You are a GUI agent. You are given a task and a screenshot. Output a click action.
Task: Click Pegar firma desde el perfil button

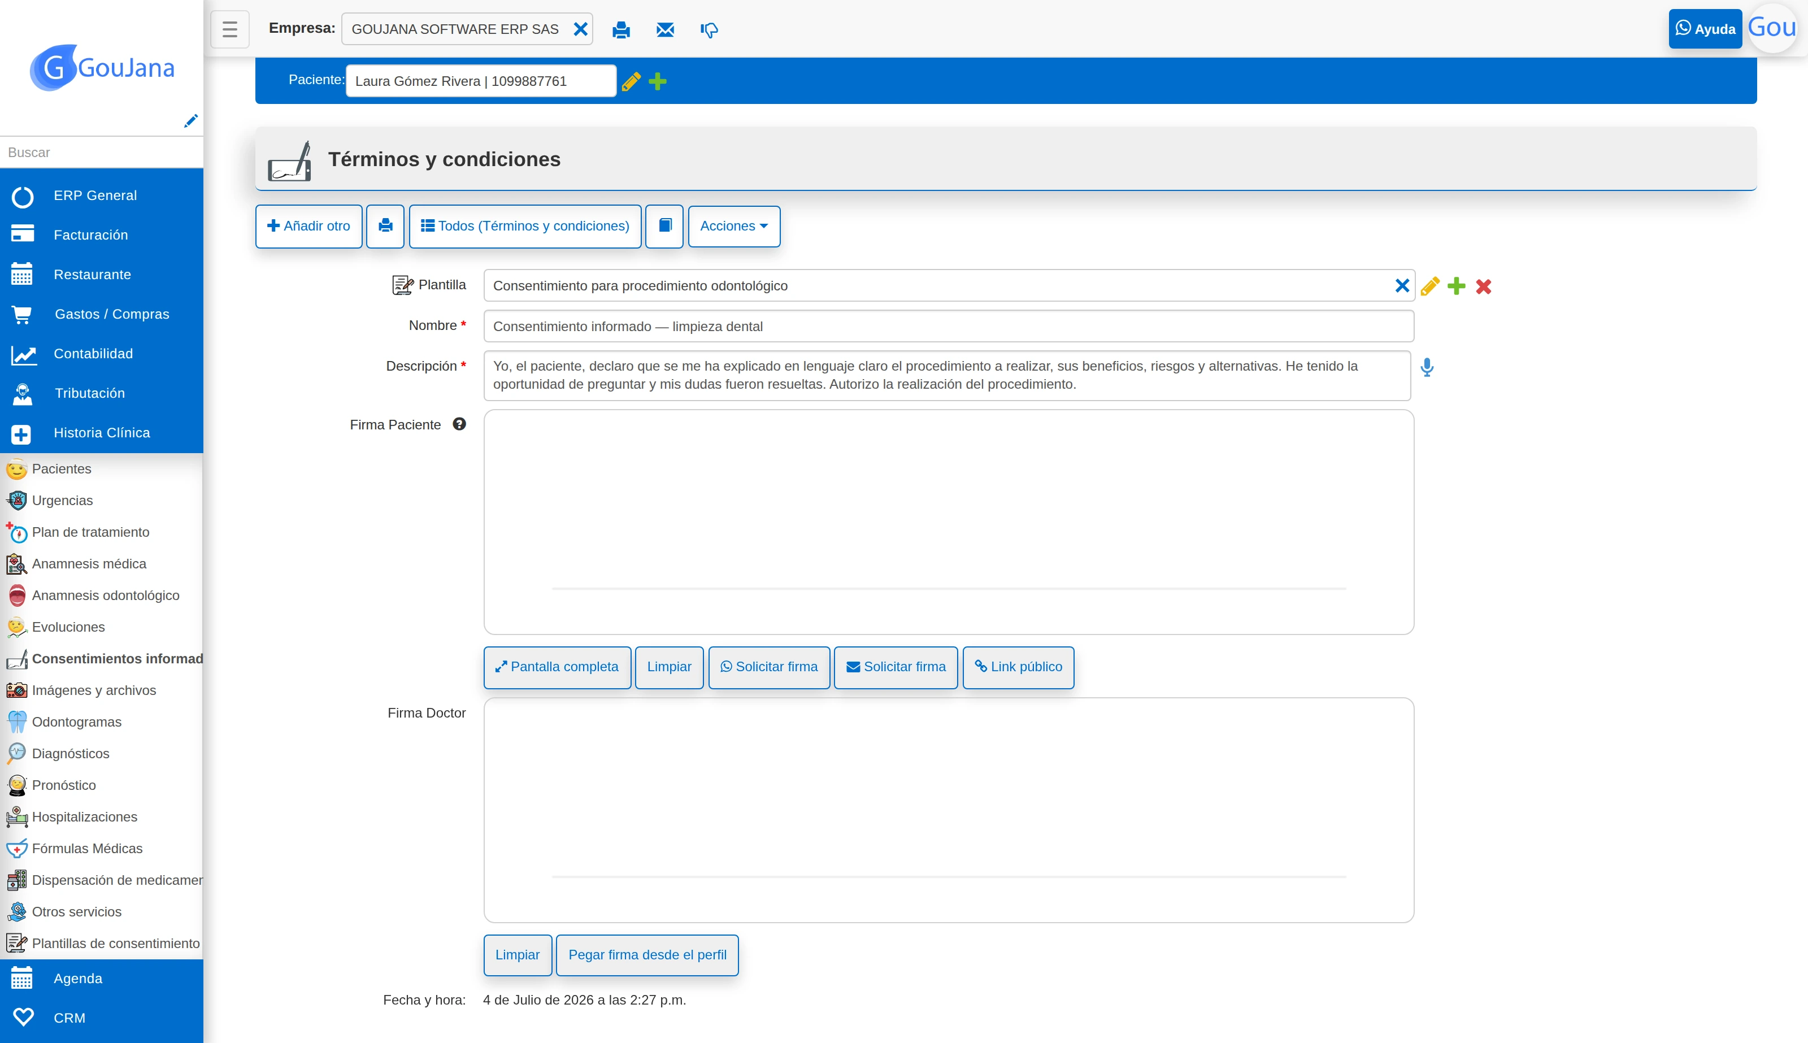point(647,955)
